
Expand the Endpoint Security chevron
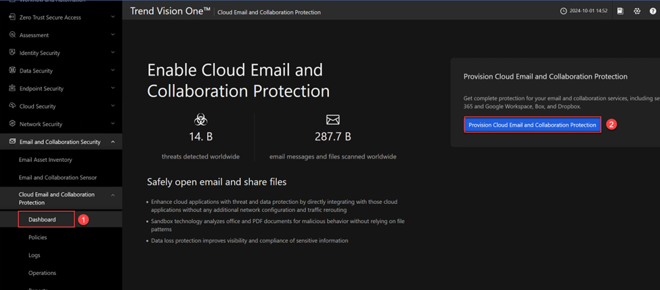coord(113,87)
